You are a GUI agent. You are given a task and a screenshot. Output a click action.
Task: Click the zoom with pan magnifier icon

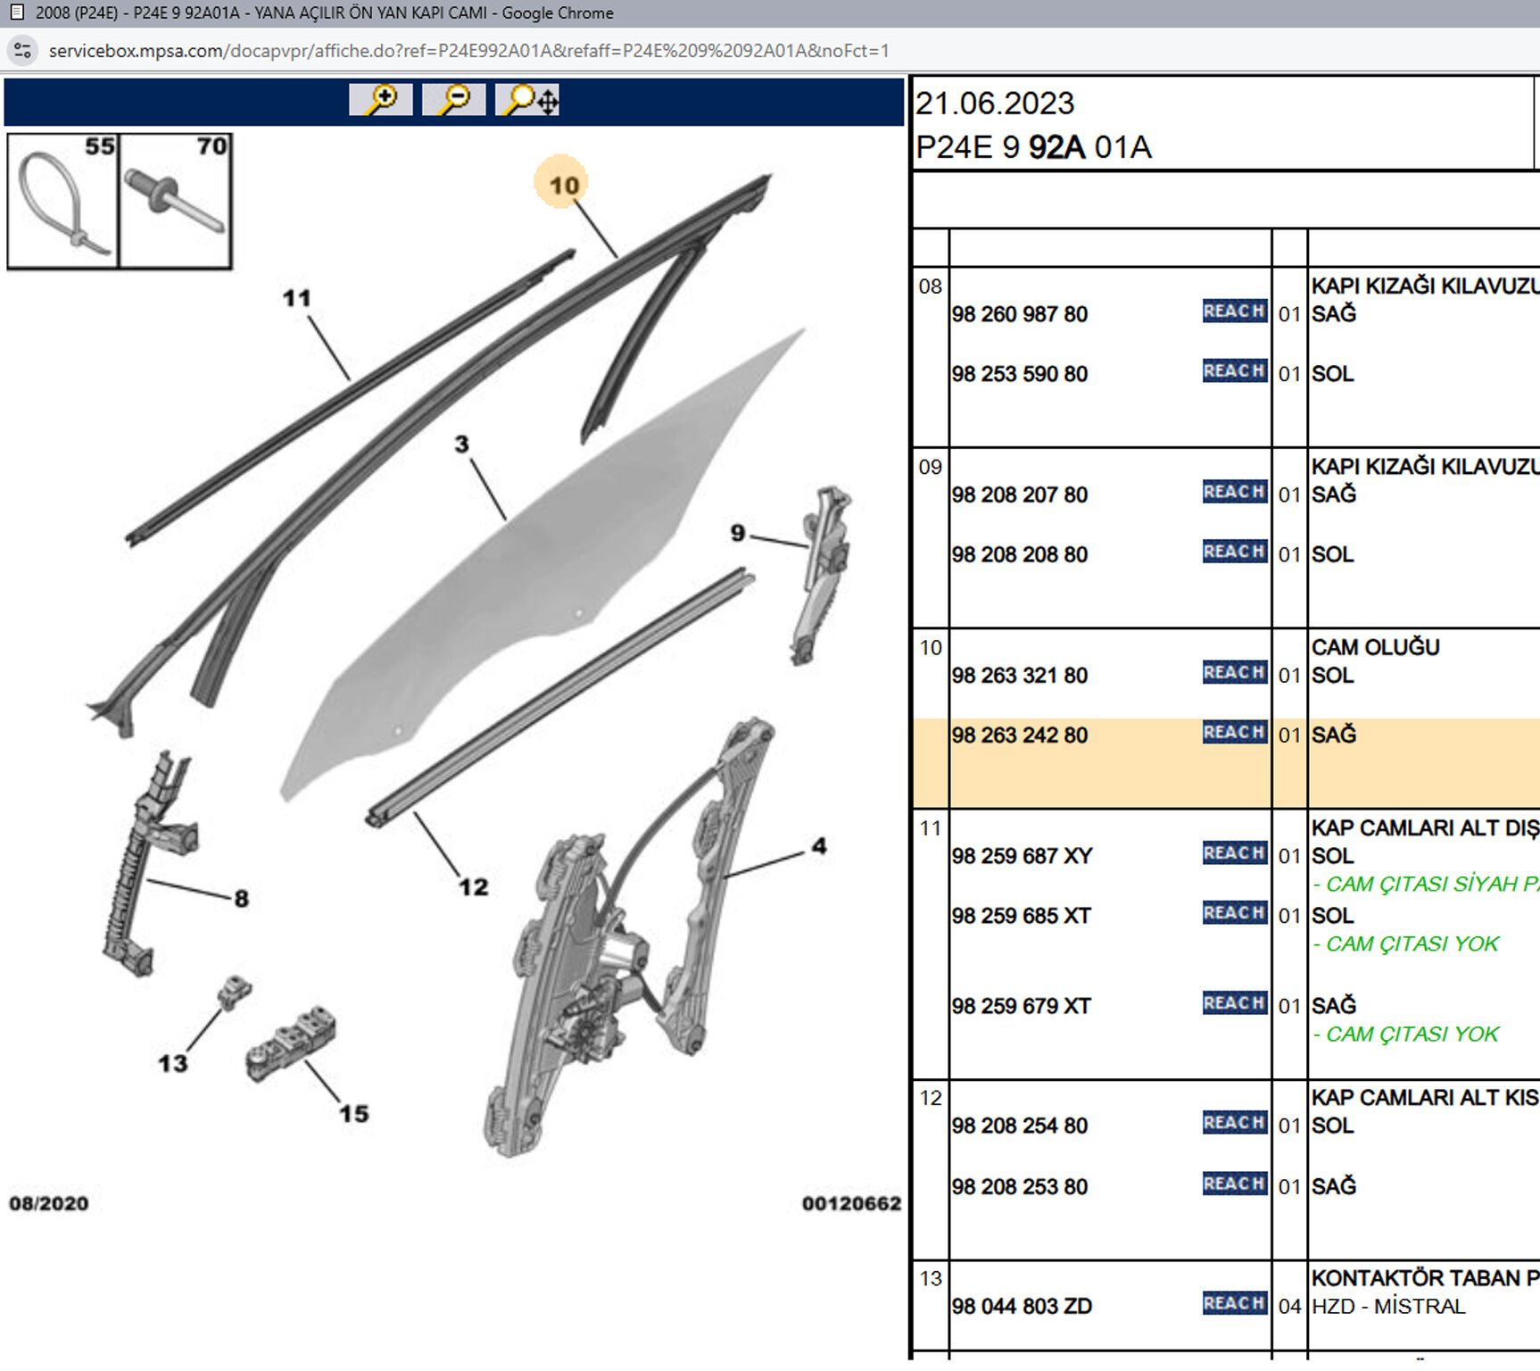coord(528,99)
